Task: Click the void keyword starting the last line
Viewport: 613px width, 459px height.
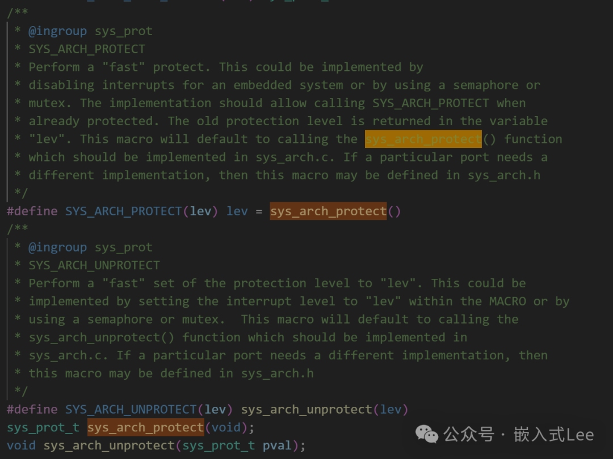Action: click(x=21, y=445)
